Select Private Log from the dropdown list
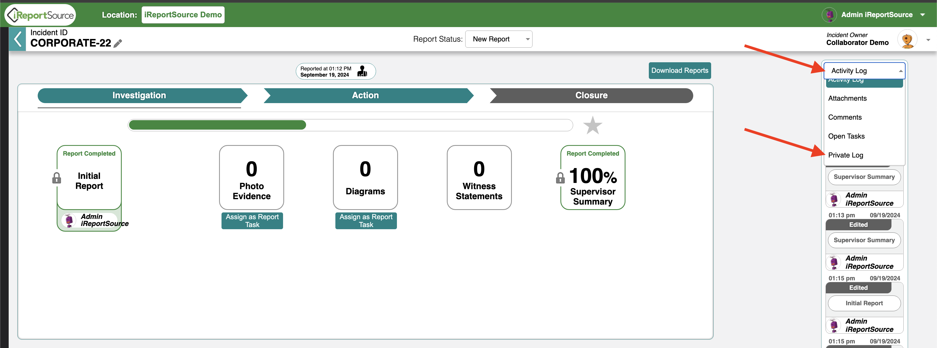The image size is (937, 348). (864, 155)
